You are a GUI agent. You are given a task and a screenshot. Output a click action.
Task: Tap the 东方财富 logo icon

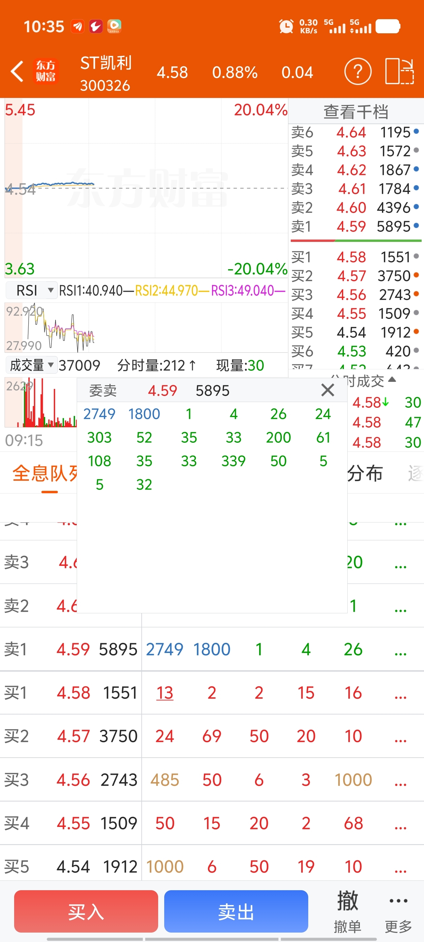(46, 71)
